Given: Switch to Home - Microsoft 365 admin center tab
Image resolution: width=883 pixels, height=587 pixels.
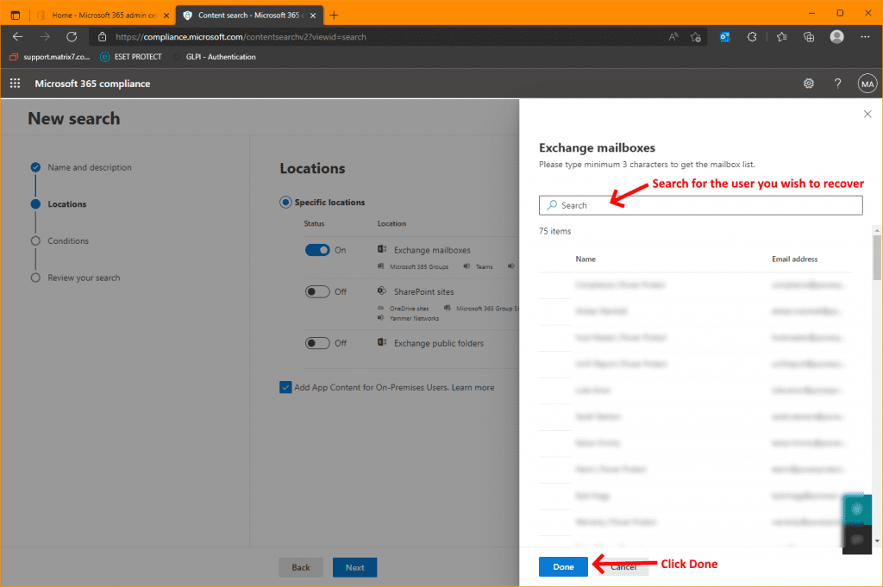Looking at the screenshot, I should (103, 16).
